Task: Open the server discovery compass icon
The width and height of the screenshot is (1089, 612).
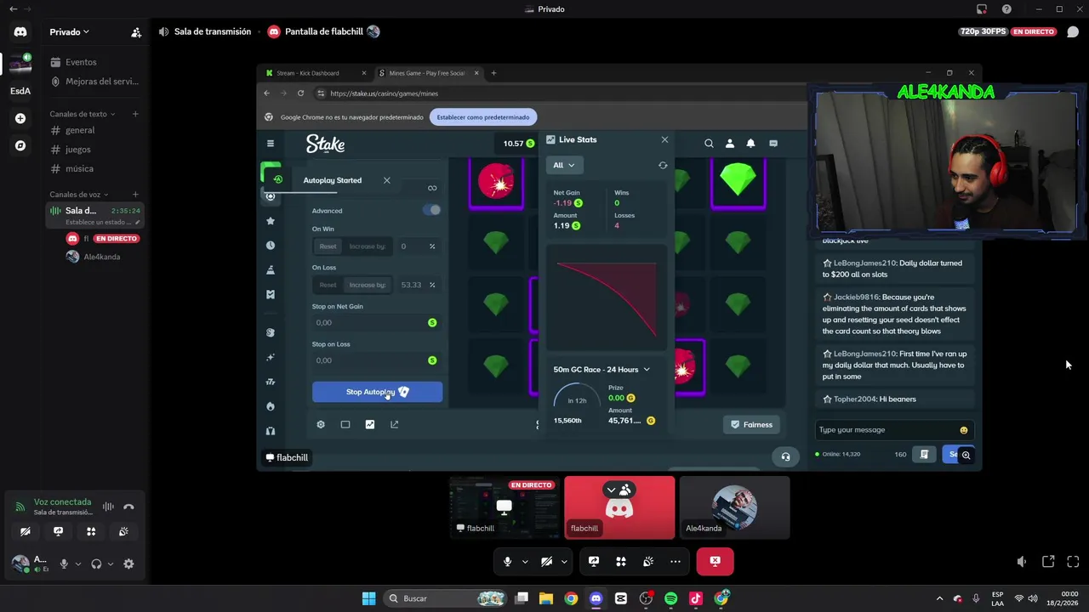Action: point(20,145)
